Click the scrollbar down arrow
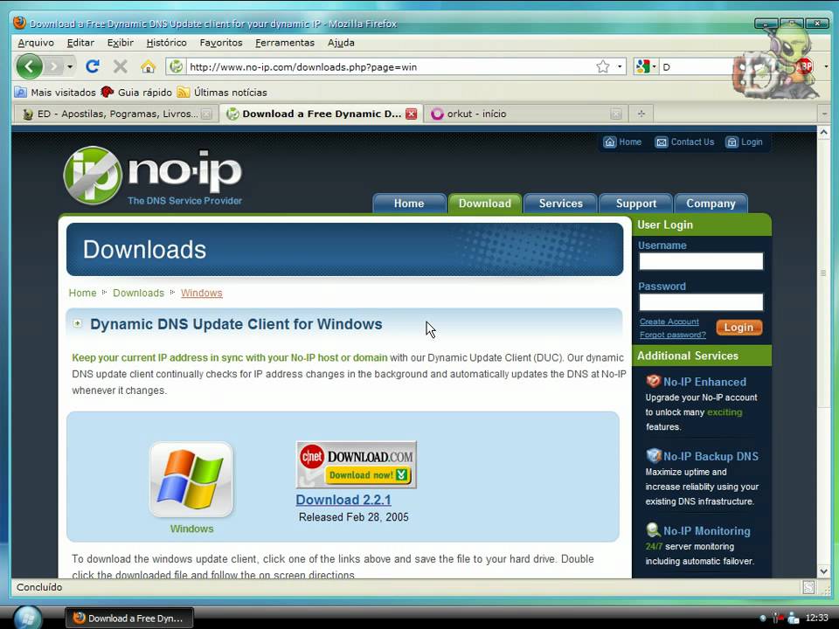Viewport: 839px width, 629px height. click(824, 571)
